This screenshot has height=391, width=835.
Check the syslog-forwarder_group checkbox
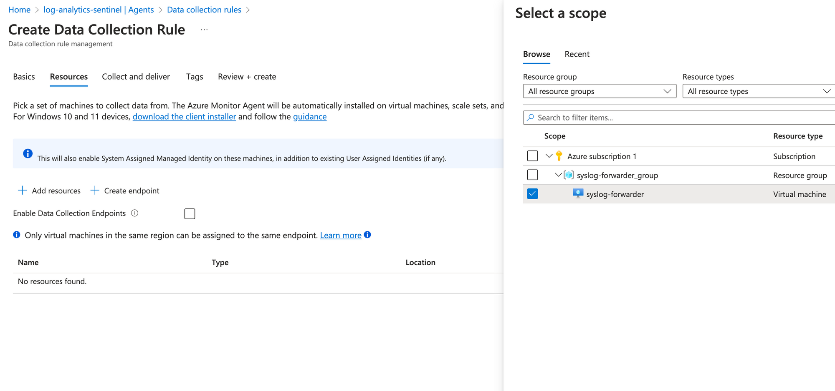click(x=532, y=175)
